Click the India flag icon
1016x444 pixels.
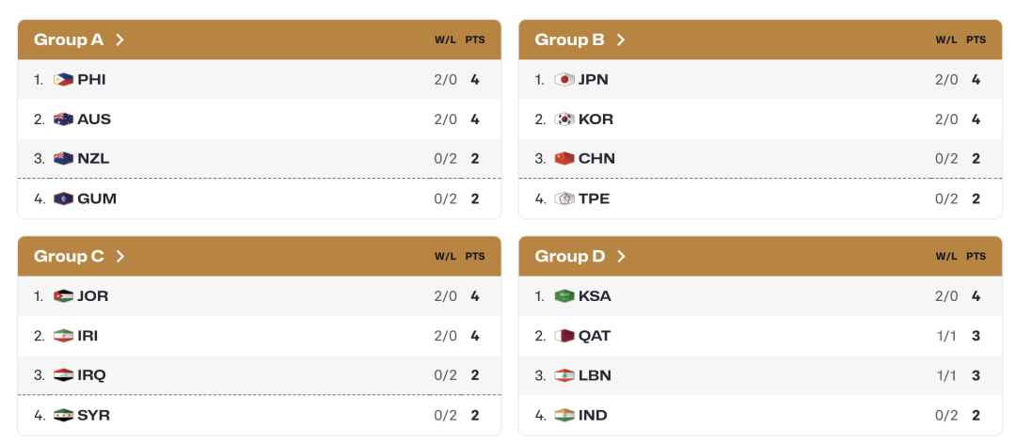(564, 415)
